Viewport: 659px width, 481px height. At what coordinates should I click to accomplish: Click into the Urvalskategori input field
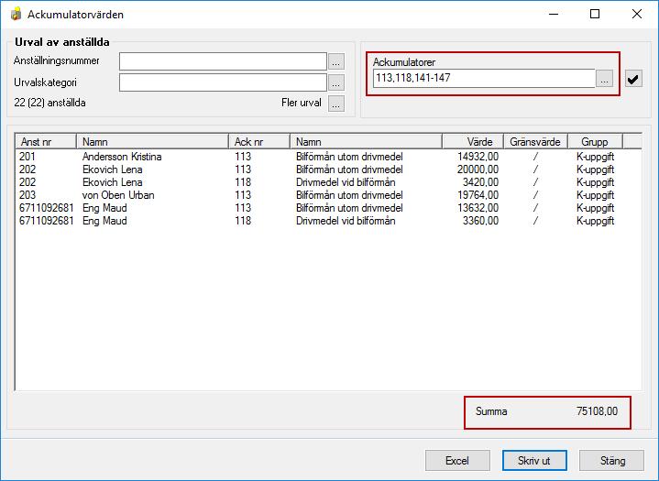pos(223,82)
